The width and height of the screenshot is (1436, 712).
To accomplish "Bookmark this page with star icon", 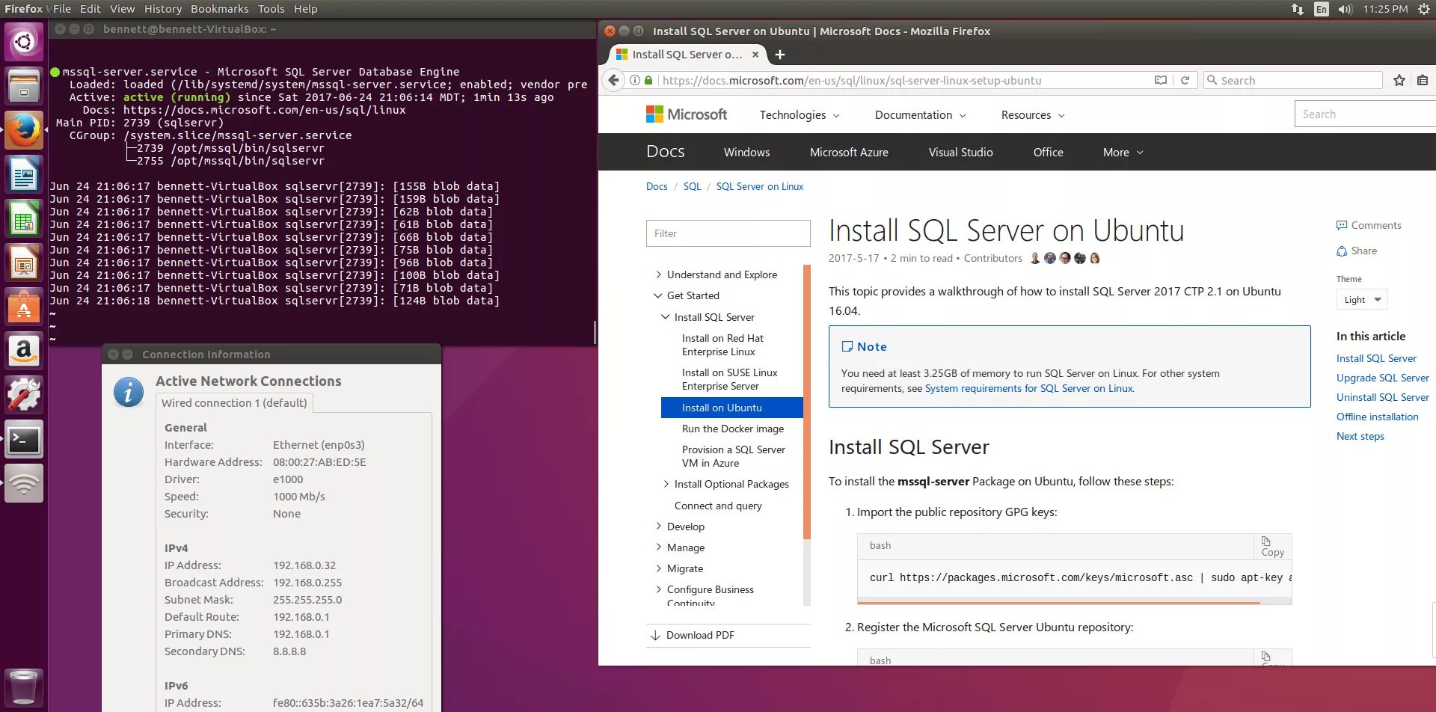I will click(x=1399, y=80).
